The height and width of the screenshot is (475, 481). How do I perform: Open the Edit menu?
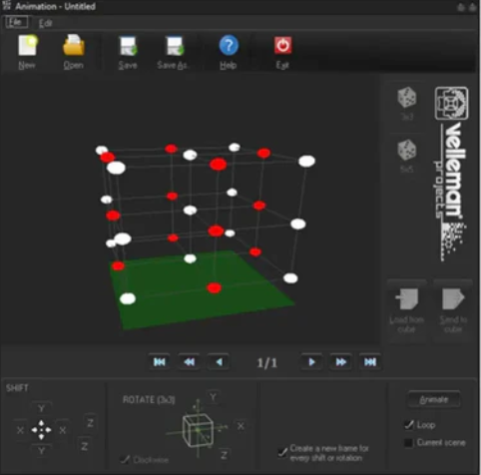click(46, 23)
